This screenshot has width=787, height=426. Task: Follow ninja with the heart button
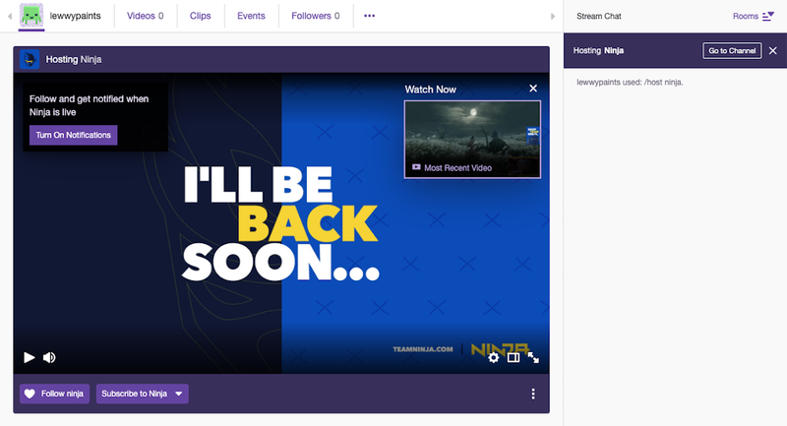(54, 394)
